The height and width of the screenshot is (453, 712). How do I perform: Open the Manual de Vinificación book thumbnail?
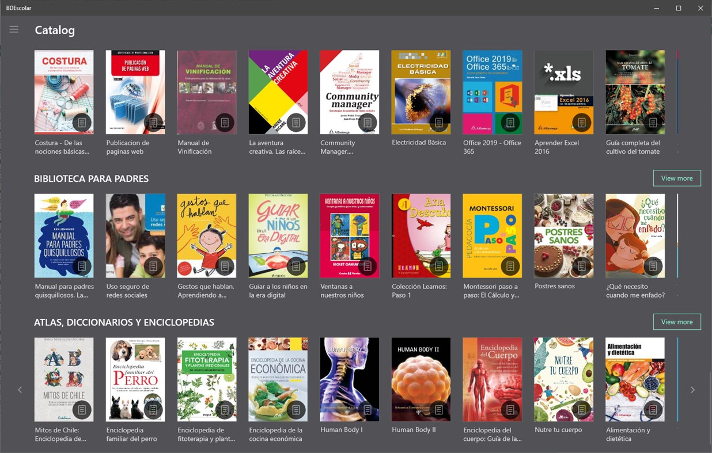point(207,92)
